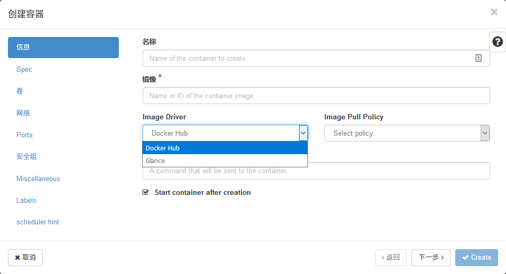Viewport: 506px width, 274px height.
Task: Switch to Miscellaneous tab
Action: pos(38,178)
